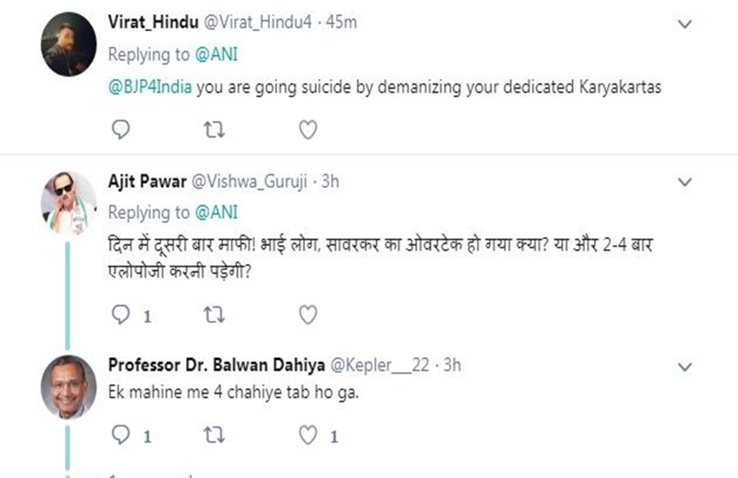Open @ANI link in Virat_Hindu's reply
The width and height of the screenshot is (738, 478).
point(215,54)
